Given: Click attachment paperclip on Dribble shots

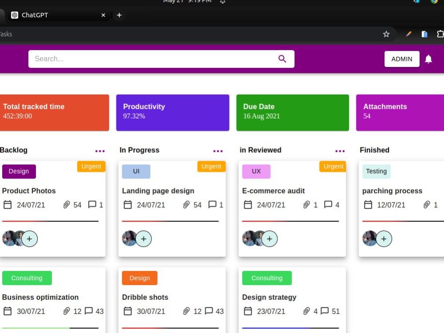Looking at the screenshot, I should point(186,311).
